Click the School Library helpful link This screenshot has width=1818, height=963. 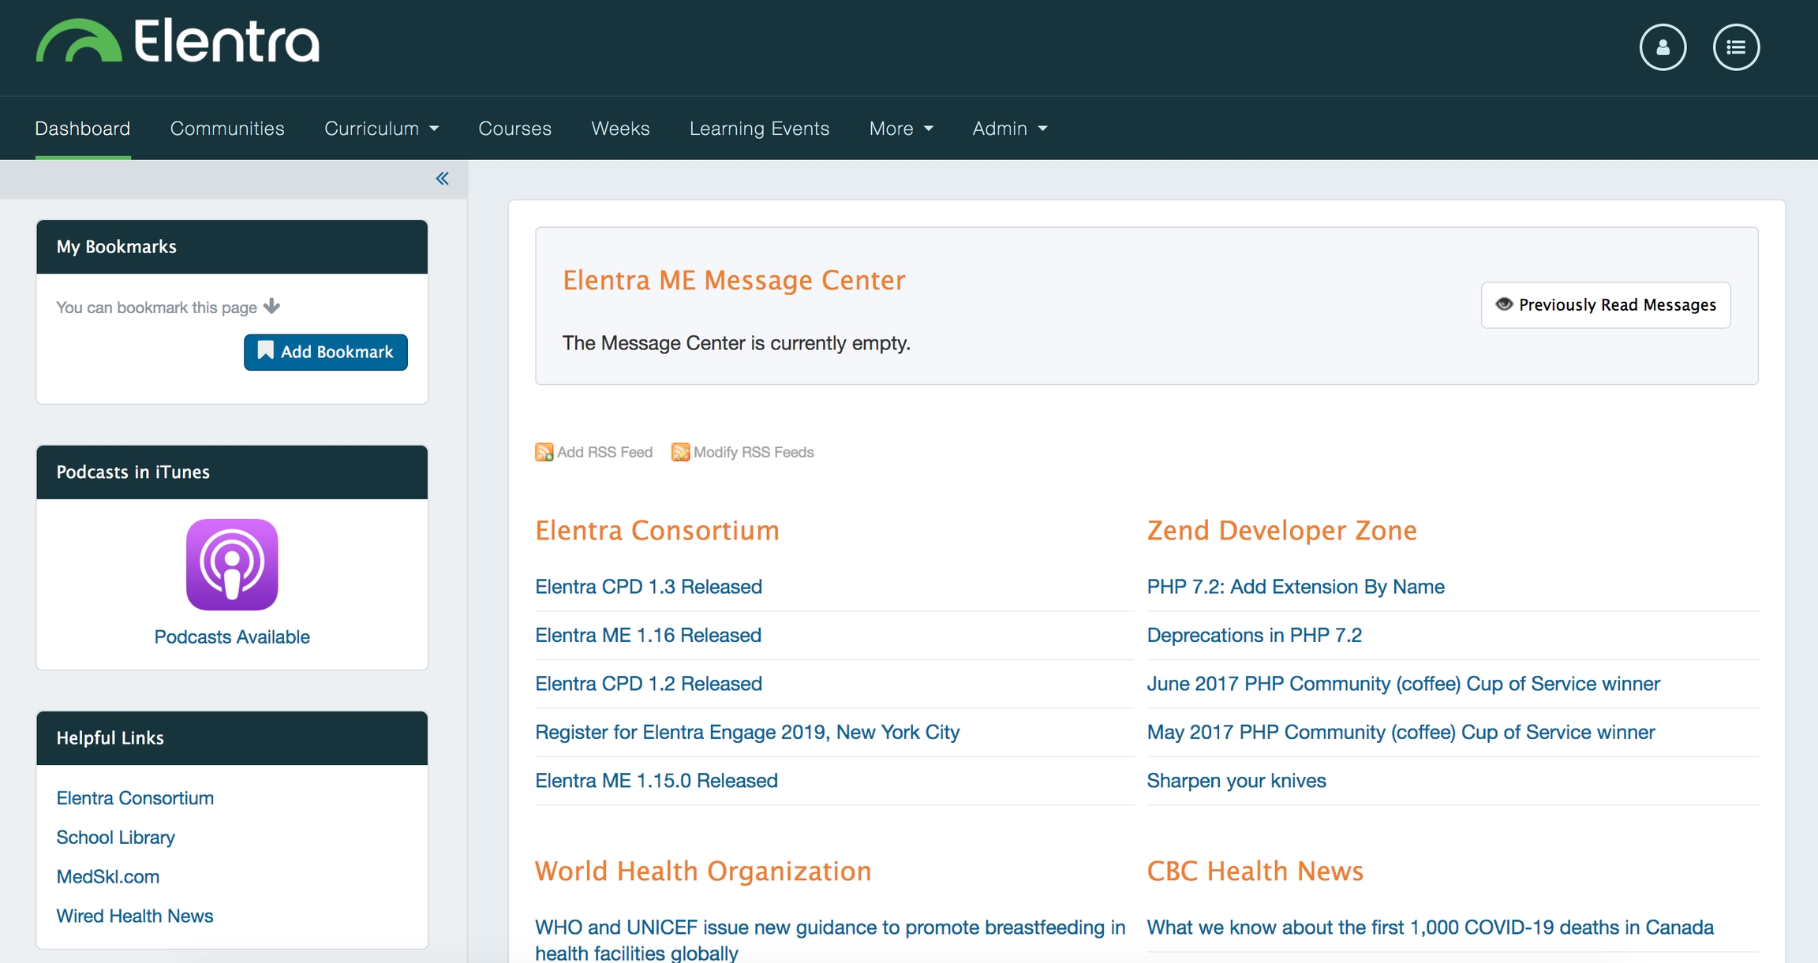(x=115, y=837)
